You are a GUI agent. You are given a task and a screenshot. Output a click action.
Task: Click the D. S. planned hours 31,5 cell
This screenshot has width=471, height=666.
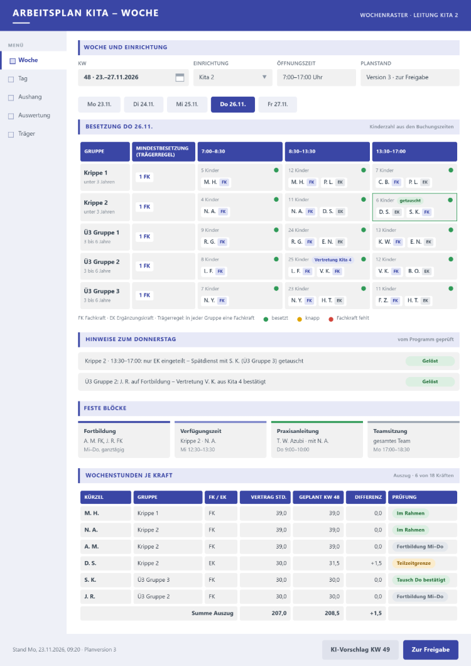tap(318, 563)
